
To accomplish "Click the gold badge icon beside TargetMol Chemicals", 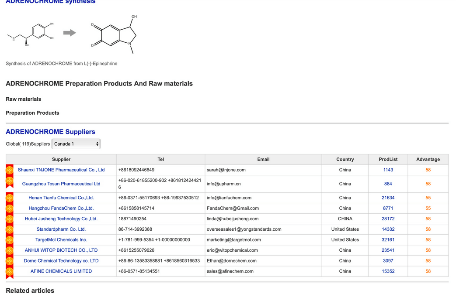I will click(x=10, y=240).
